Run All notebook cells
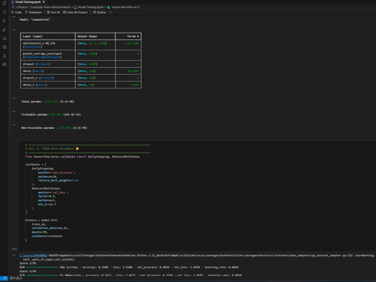Image resolution: width=376 pixels, height=282 pixels. tap(53, 12)
